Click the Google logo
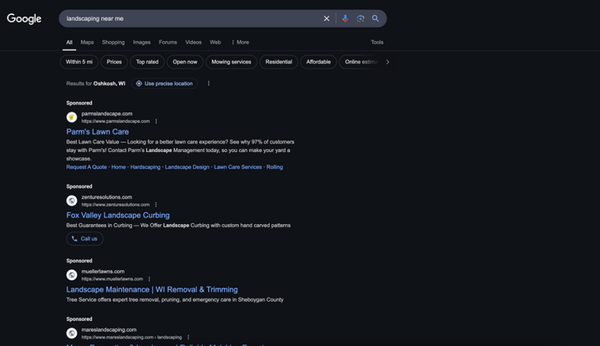This screenshot has height=346, width=600. (x=23, y=18)
